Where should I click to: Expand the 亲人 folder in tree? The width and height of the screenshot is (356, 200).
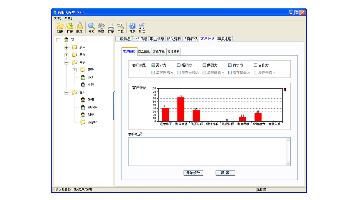tap(66, 47)
